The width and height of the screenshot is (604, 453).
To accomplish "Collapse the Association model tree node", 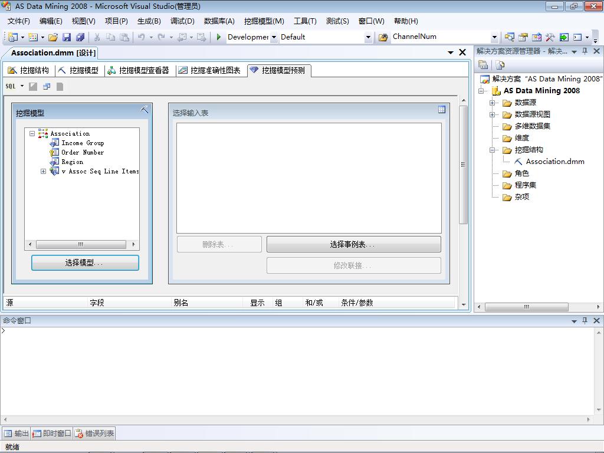I will point(32,134).
